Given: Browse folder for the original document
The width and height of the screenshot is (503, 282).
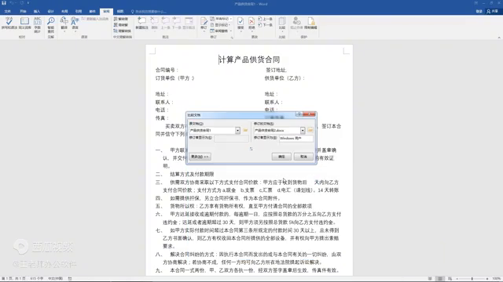Looking at the screenshot, I should coord(245,131).
